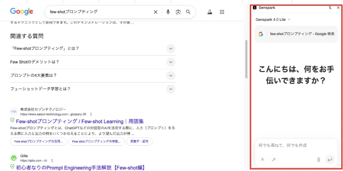This screenshot has height=171, width=343.
Task: Click the page vertical scrollbar thumb
Action: pyautogui.click(x=246, y=59)
